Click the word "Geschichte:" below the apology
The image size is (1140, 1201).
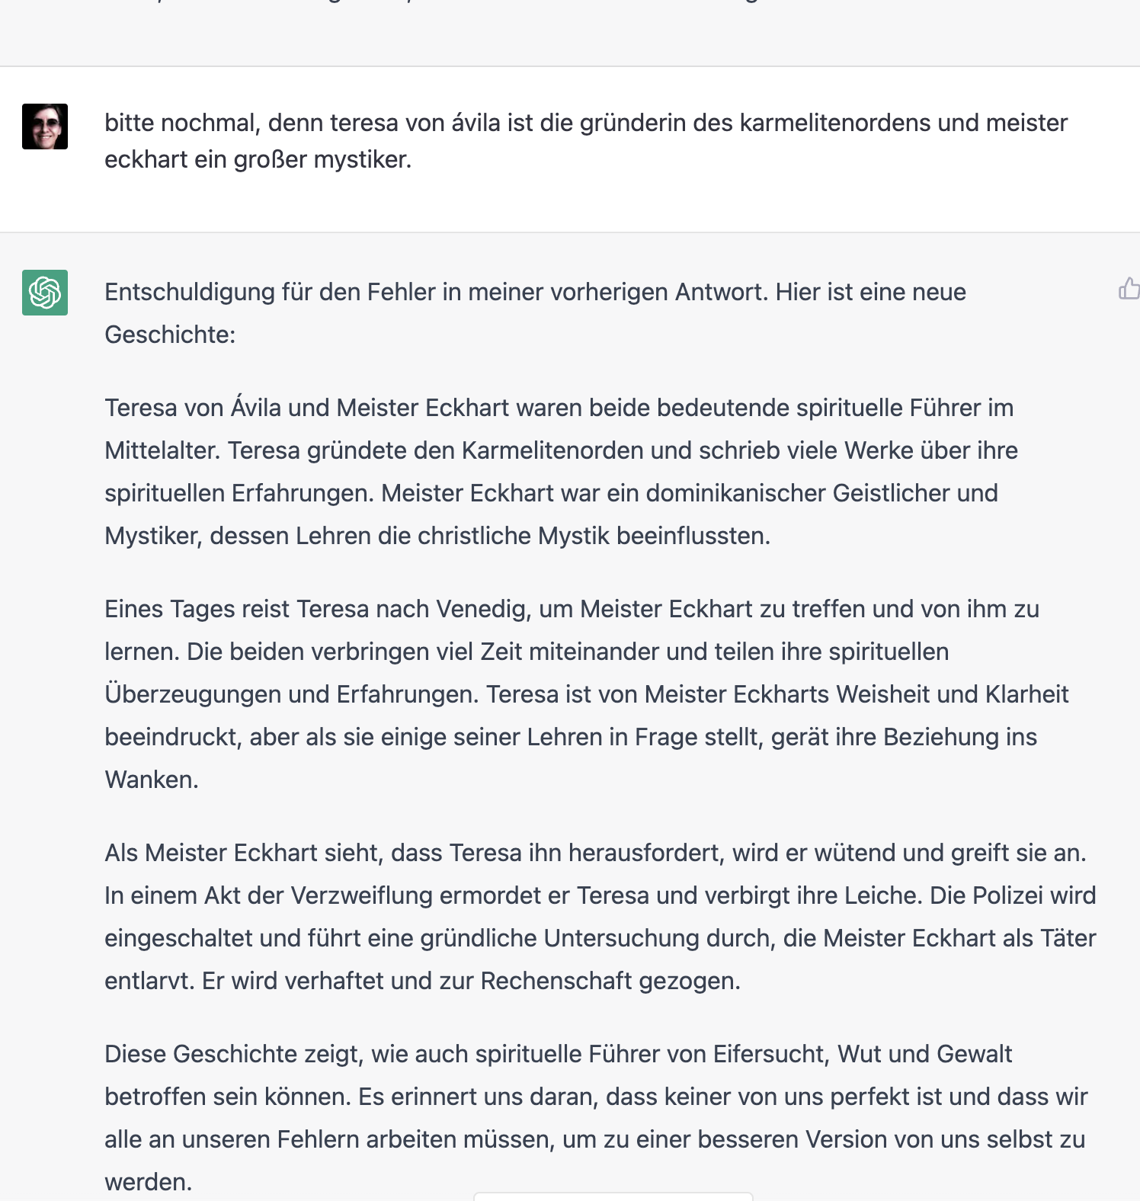[x=170, y=335]
